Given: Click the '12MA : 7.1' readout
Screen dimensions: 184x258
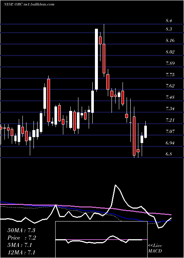Looking at the screenshot, I should click(21, 252).
